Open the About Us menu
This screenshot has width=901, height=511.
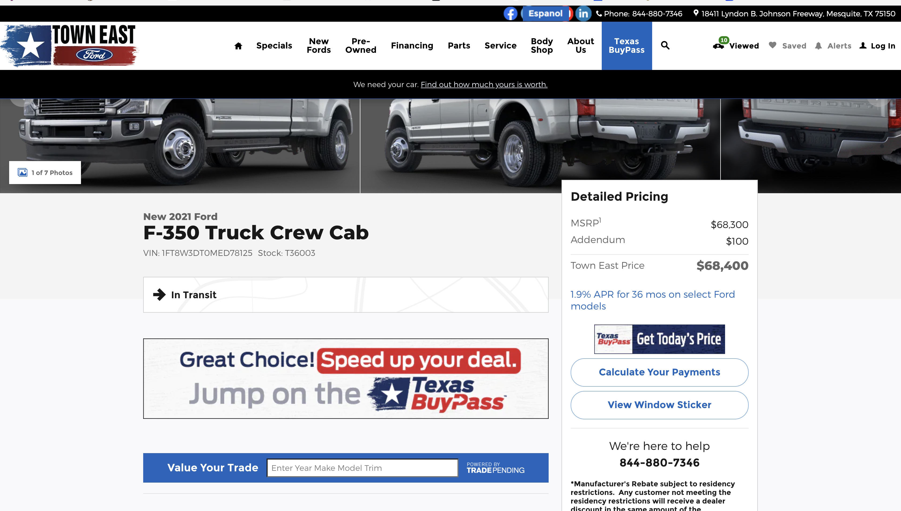tap(580, 46)
